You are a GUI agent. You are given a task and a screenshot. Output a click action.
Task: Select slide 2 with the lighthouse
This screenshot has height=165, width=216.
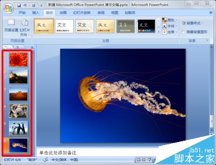18,76
